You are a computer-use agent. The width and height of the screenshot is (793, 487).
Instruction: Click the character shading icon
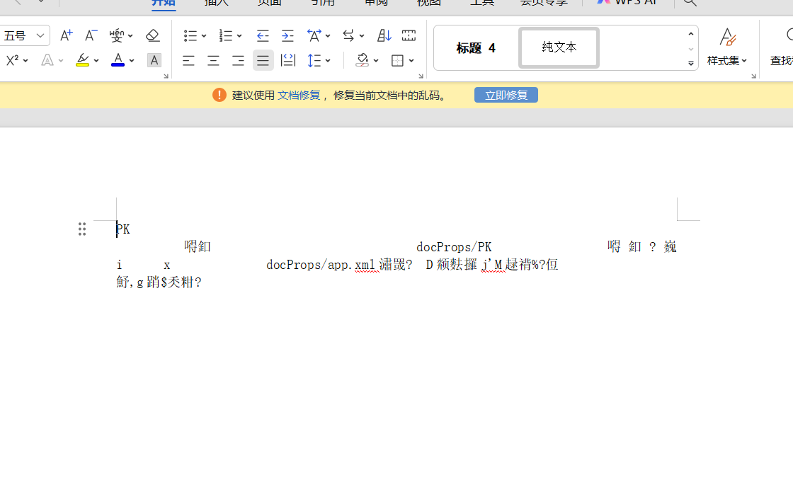(154, 61)
